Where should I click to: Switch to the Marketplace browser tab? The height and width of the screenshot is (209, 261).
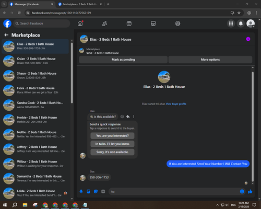[x=80, y=4]
